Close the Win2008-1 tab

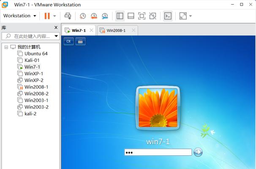pos(133,30)
